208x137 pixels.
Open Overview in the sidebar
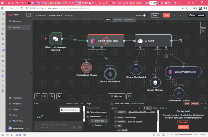tap(19, 21)
